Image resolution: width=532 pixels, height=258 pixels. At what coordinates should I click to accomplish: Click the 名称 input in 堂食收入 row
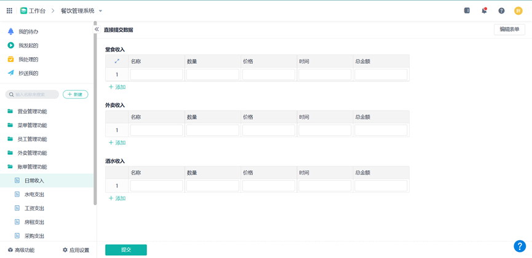pos(156,74)
